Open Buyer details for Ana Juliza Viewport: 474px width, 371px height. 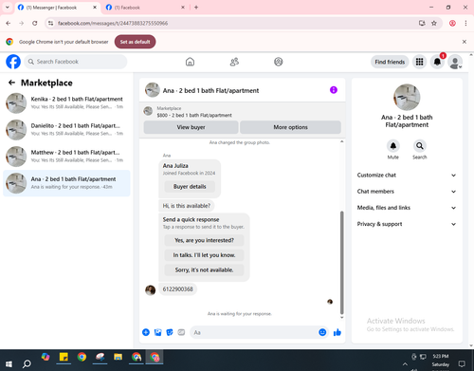coord(190,187)
